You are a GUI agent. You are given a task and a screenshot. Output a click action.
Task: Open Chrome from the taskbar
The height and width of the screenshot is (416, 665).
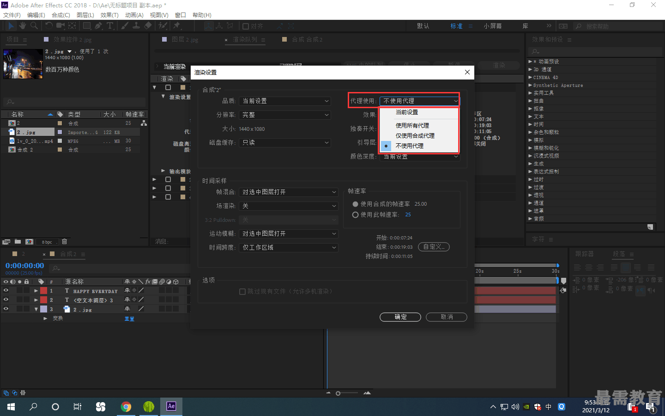coord(126,406)
